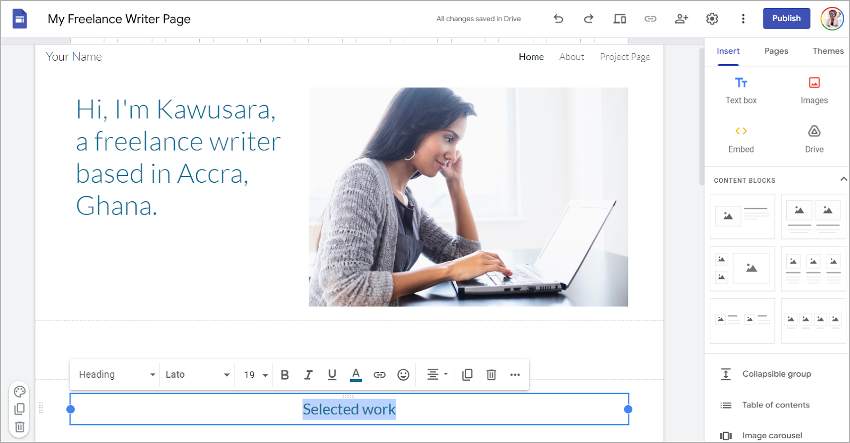Click the left resize handle of text box
This screenshot has width=850, height=443.
[71, 409]
